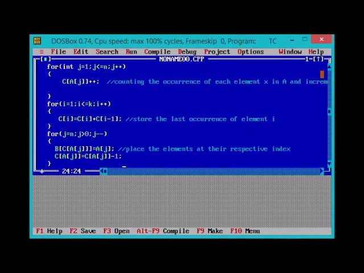Click the code 'C[A[j]]=C[A[j]]-1;'
The height and width of the screenshot is (273, 364).
[x=88, y=156]
